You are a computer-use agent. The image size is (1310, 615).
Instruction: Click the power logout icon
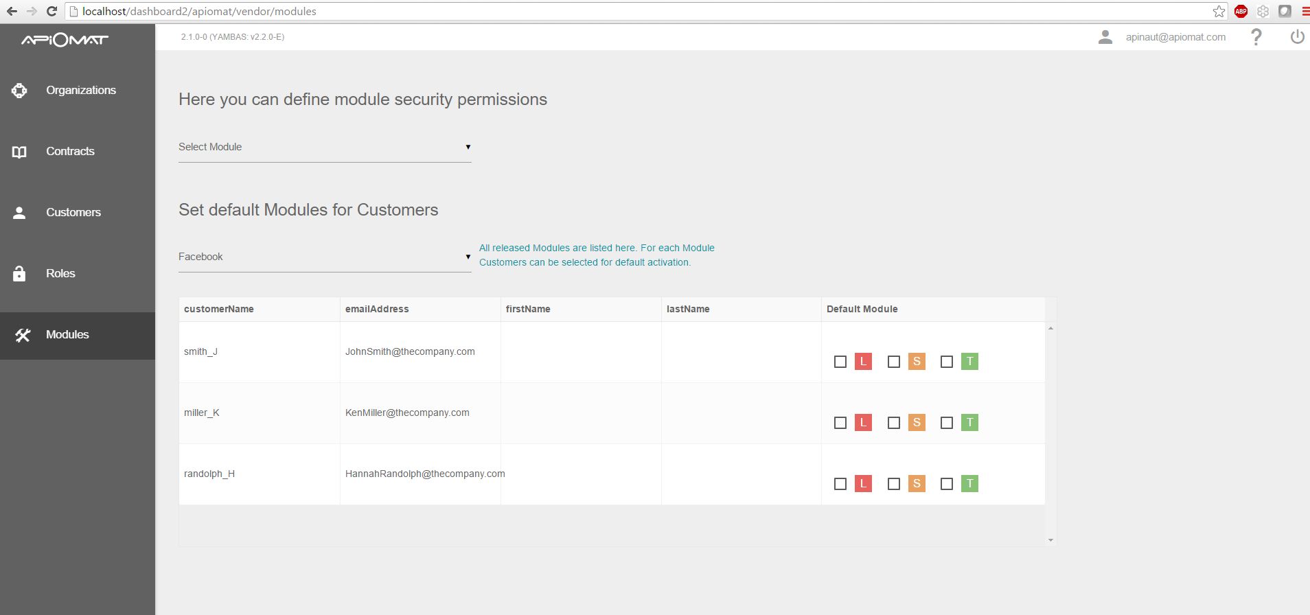coord(1297,37)
